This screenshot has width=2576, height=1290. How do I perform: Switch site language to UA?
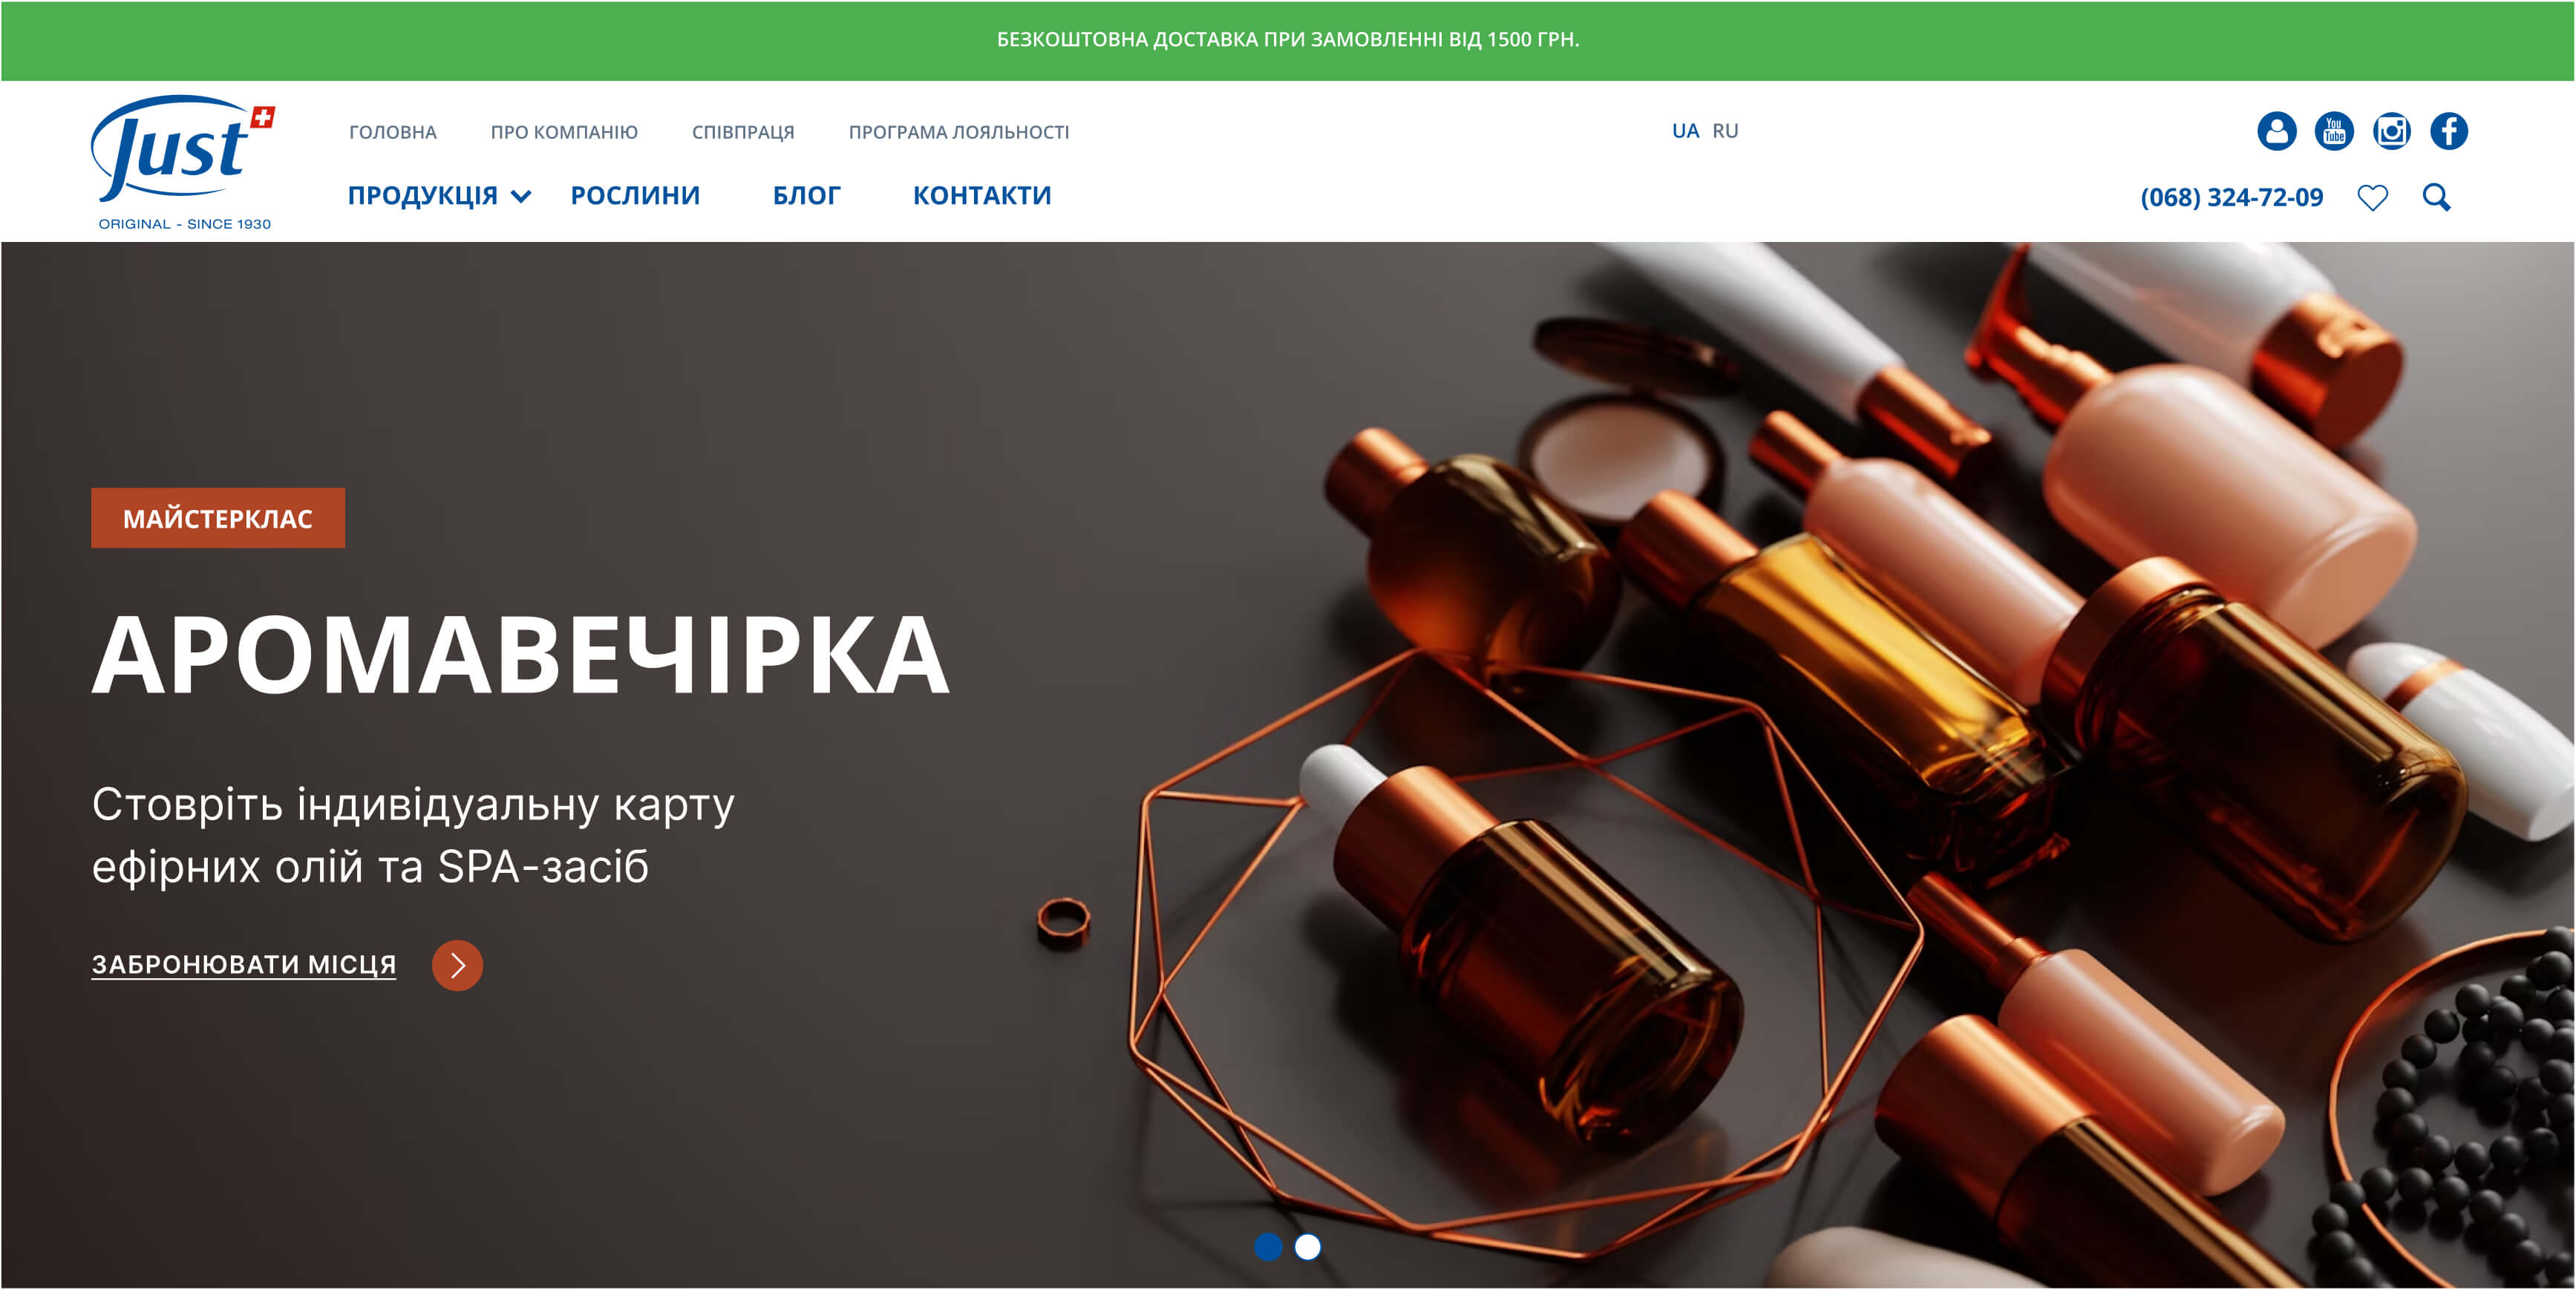(x=1685, y=131)
